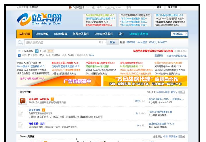The height and width of the screenshot is (142, 206).
Task: Open the Discuz模板 menu item
Action: pos(61,34)
